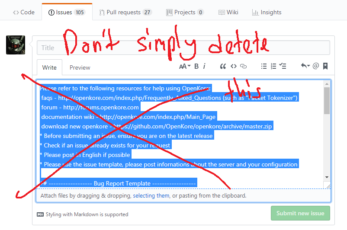Image resolution: width=347 pixels, height=230 pixels.
Task: Click the 'download new openkore' line
Action: (157, 126)
